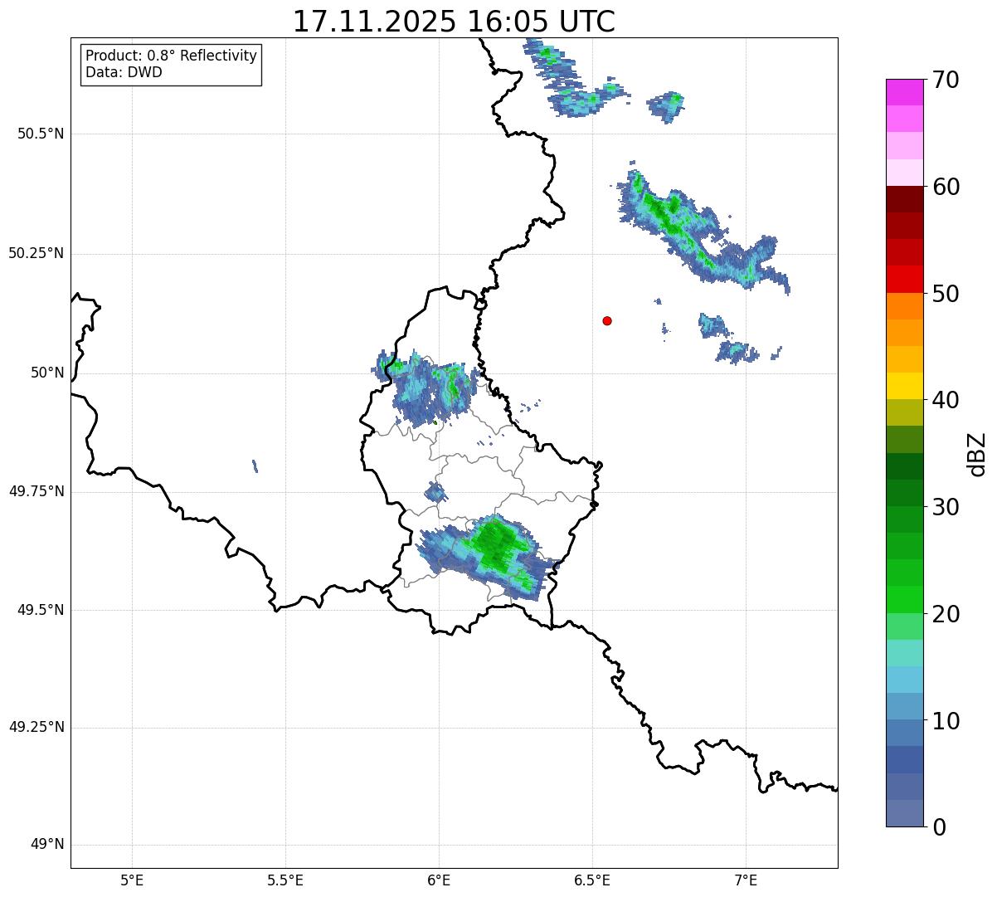This screenshot has width=997, height=897.
Task: Click the 6°E longitude label
Action: click(439, 880)
